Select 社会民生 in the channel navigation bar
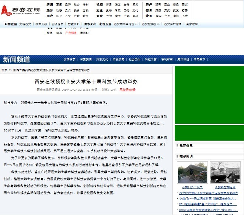Screen dimensions: 244x215 tap(135, 59)
